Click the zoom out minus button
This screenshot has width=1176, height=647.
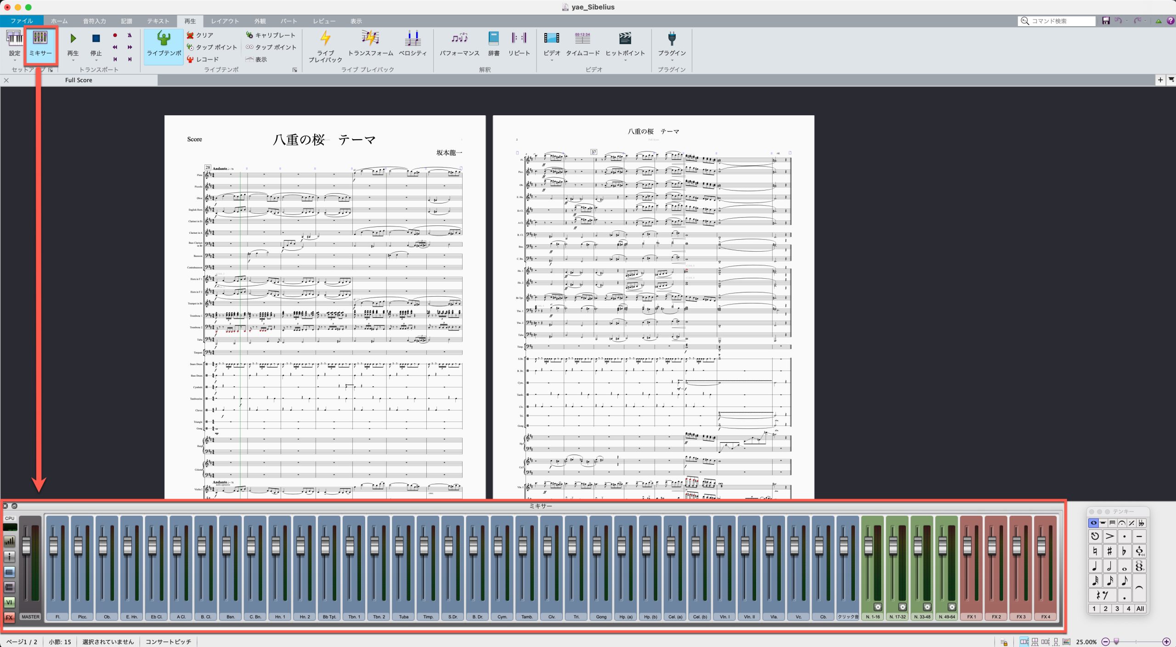click(1106, 641)
